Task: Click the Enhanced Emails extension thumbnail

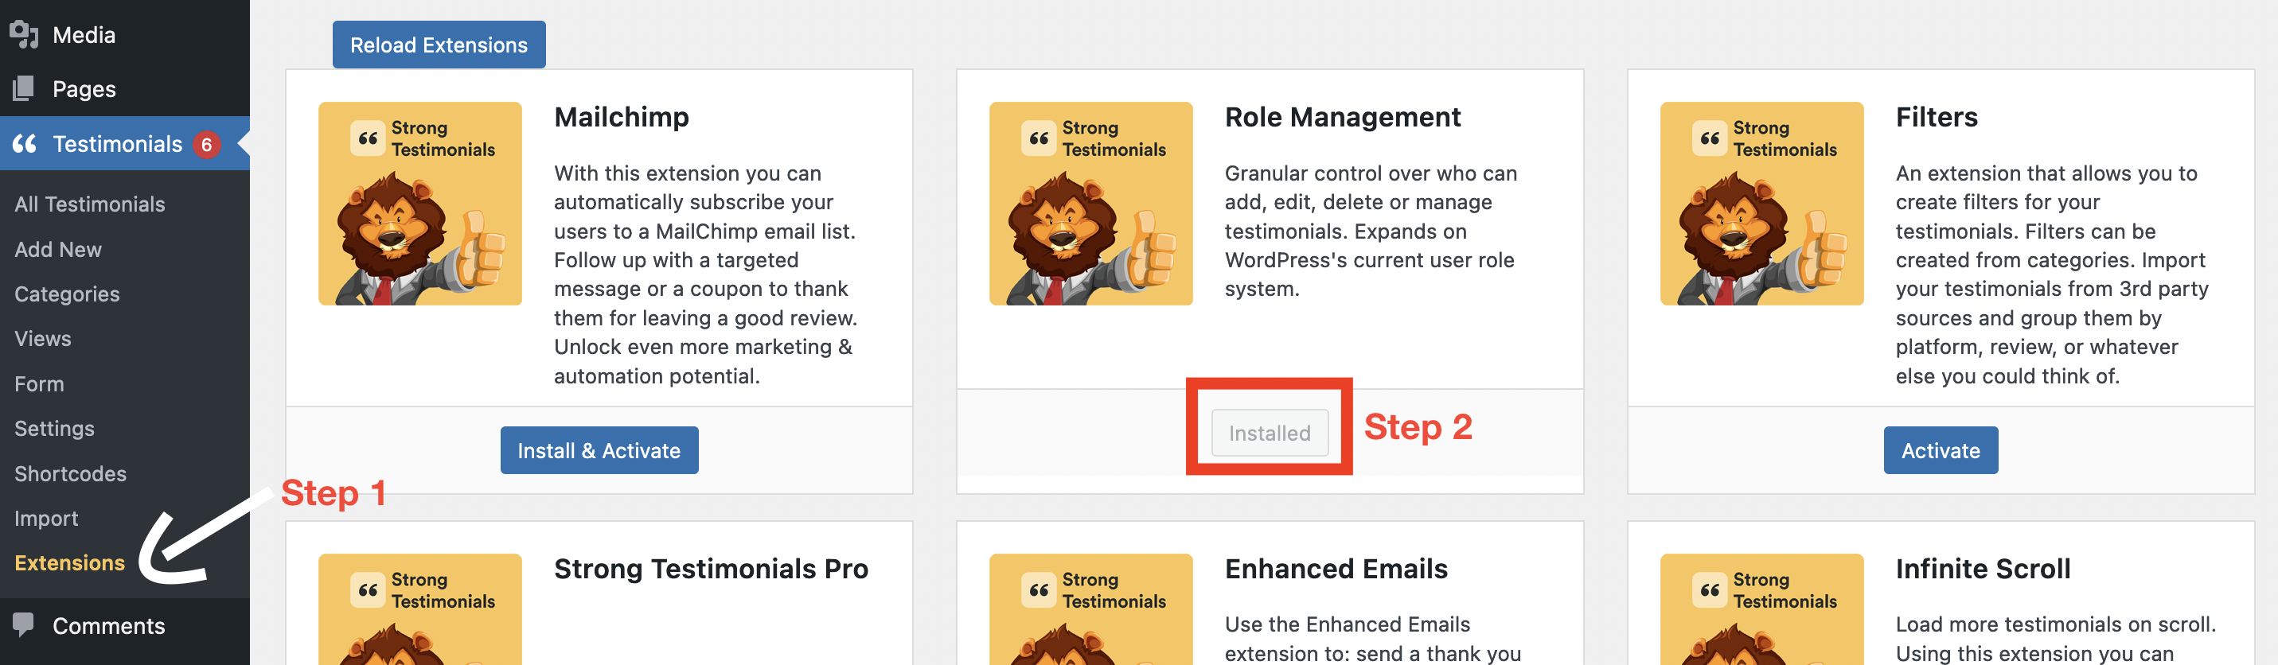Action: point(1090,609)
